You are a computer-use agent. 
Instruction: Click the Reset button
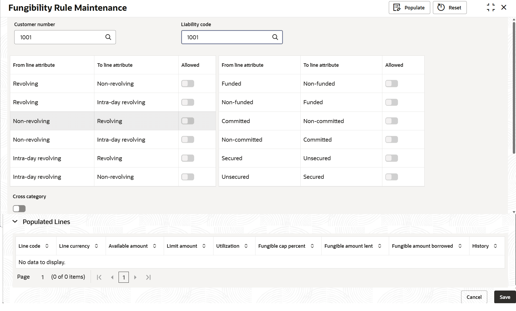pyautogui.click(x=450, y=8)
